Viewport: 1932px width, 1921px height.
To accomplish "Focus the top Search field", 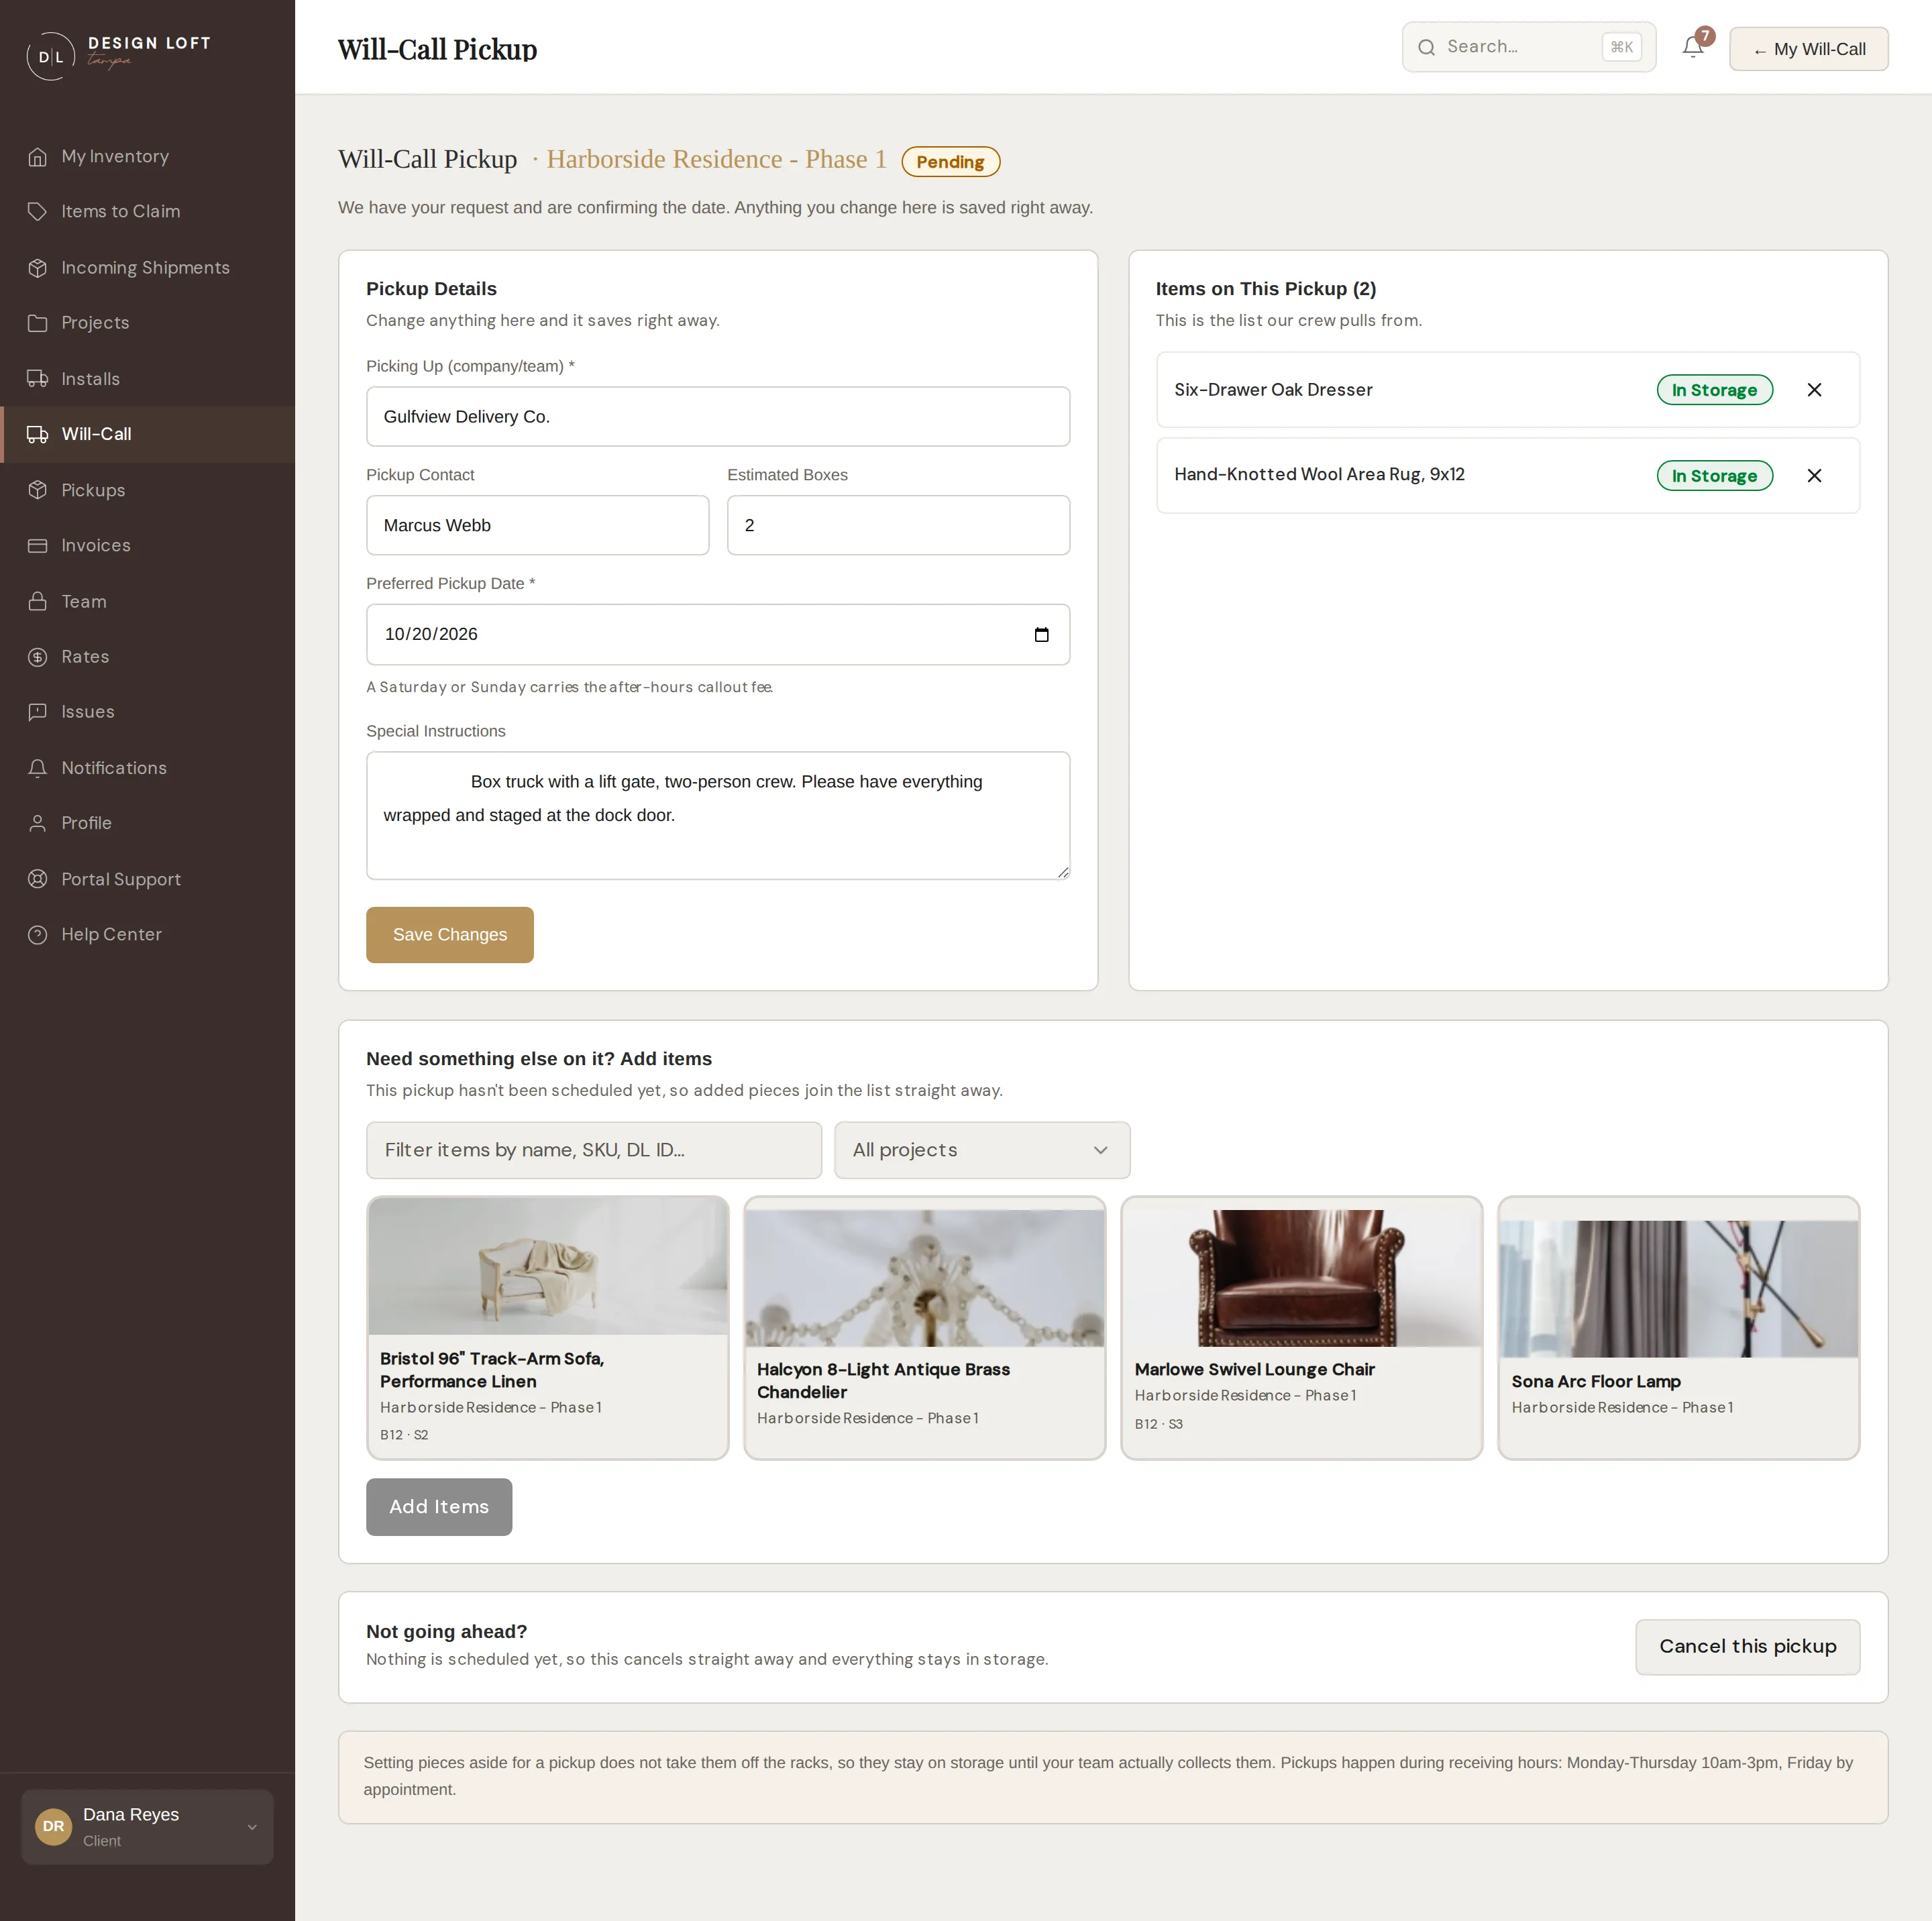I will (1529, 47).
